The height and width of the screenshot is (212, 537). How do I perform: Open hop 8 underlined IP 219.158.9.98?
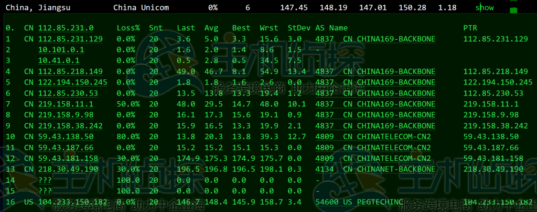(66, 115)
